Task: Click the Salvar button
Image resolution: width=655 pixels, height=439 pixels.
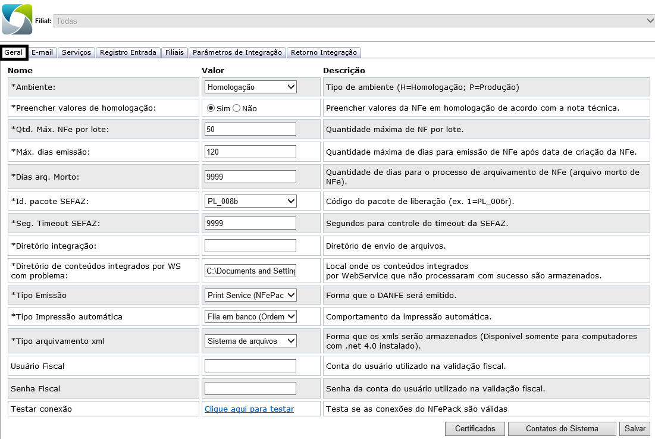Action: pyautogui.click(x=635, y=428)
